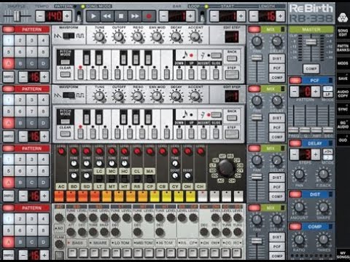Flip the Loop on/off switch
Screen dimensions: 350x262
click(x=202, y=17)
